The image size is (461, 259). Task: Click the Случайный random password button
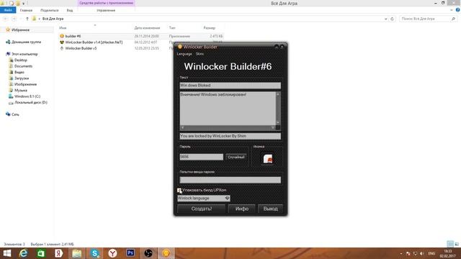coord(236,157)
